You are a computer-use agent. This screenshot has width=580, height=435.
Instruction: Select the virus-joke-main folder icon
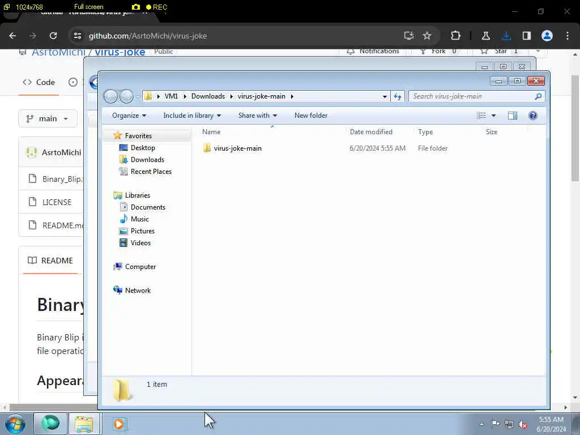tap(207, 148)
